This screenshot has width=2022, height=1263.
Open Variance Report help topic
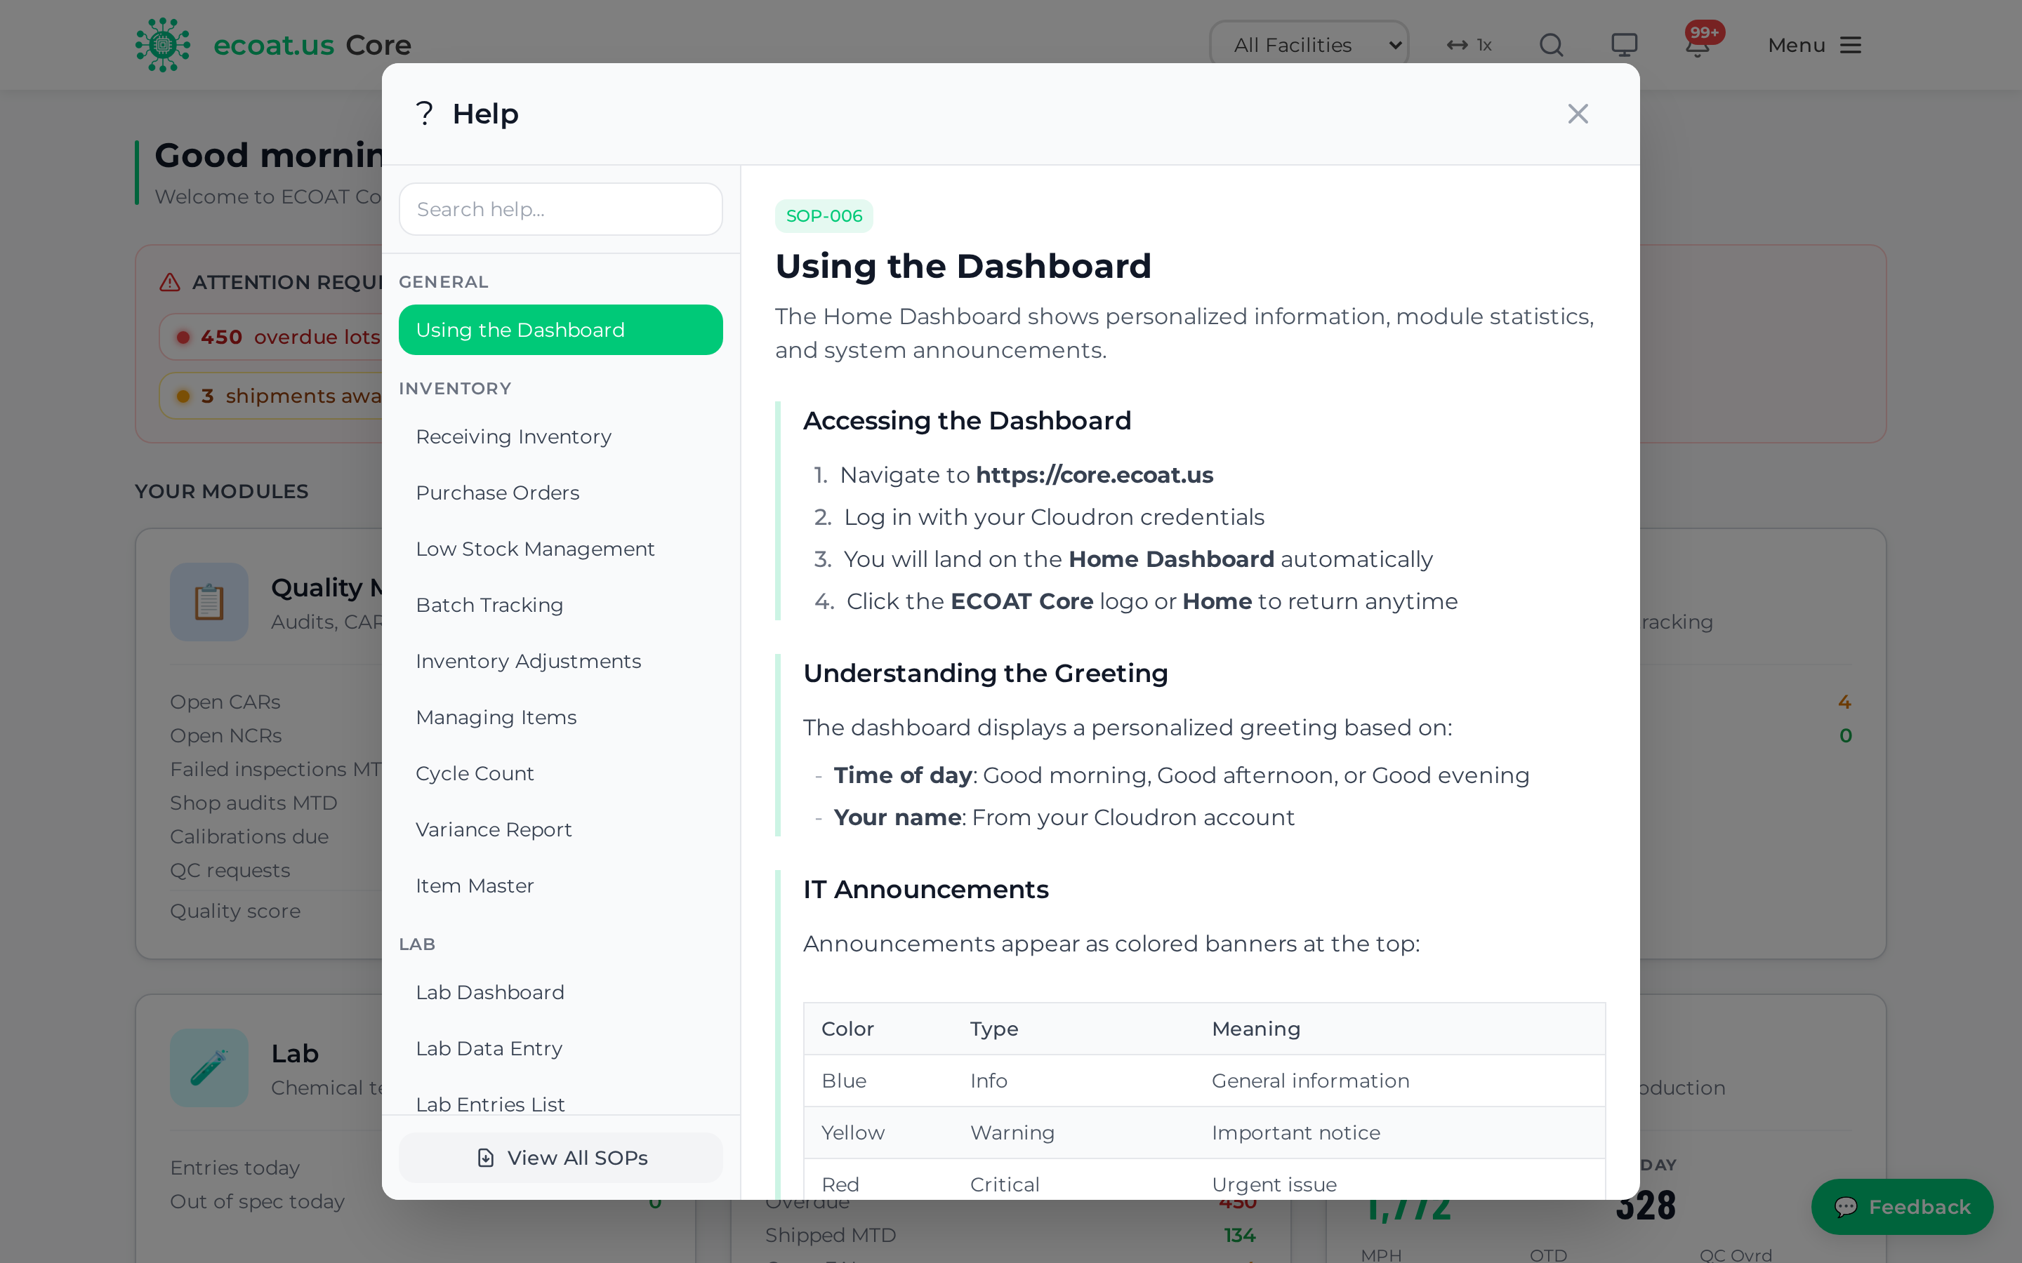tap(561, 829)
